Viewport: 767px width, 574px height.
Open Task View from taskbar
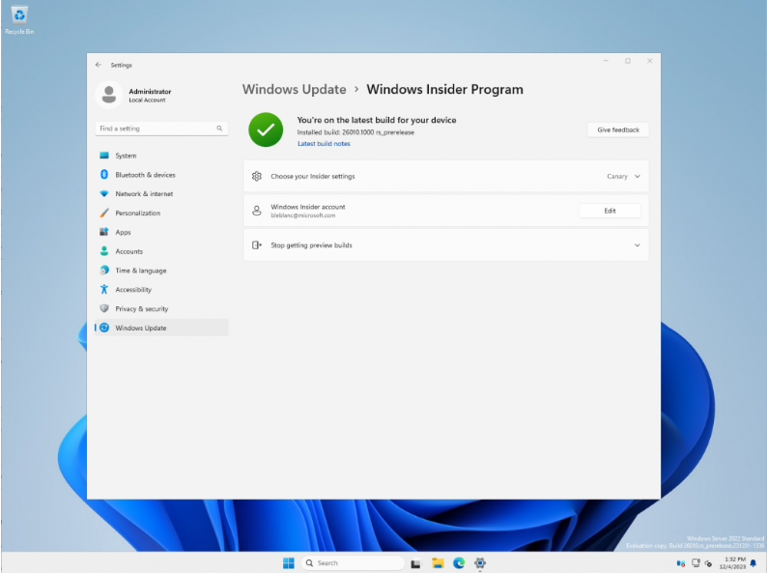[x=415, y=563]
